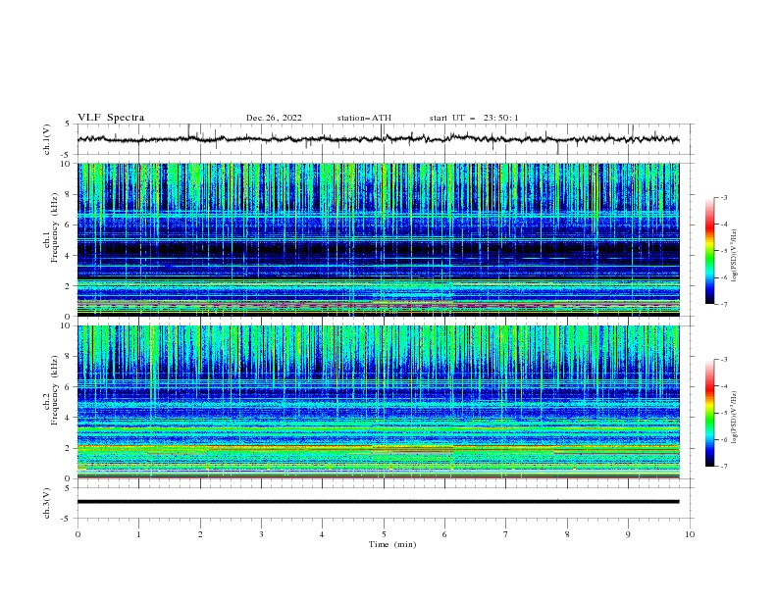
Task: Click ch.1 frequency axis '2' tick label
Action: pos(69,286)
